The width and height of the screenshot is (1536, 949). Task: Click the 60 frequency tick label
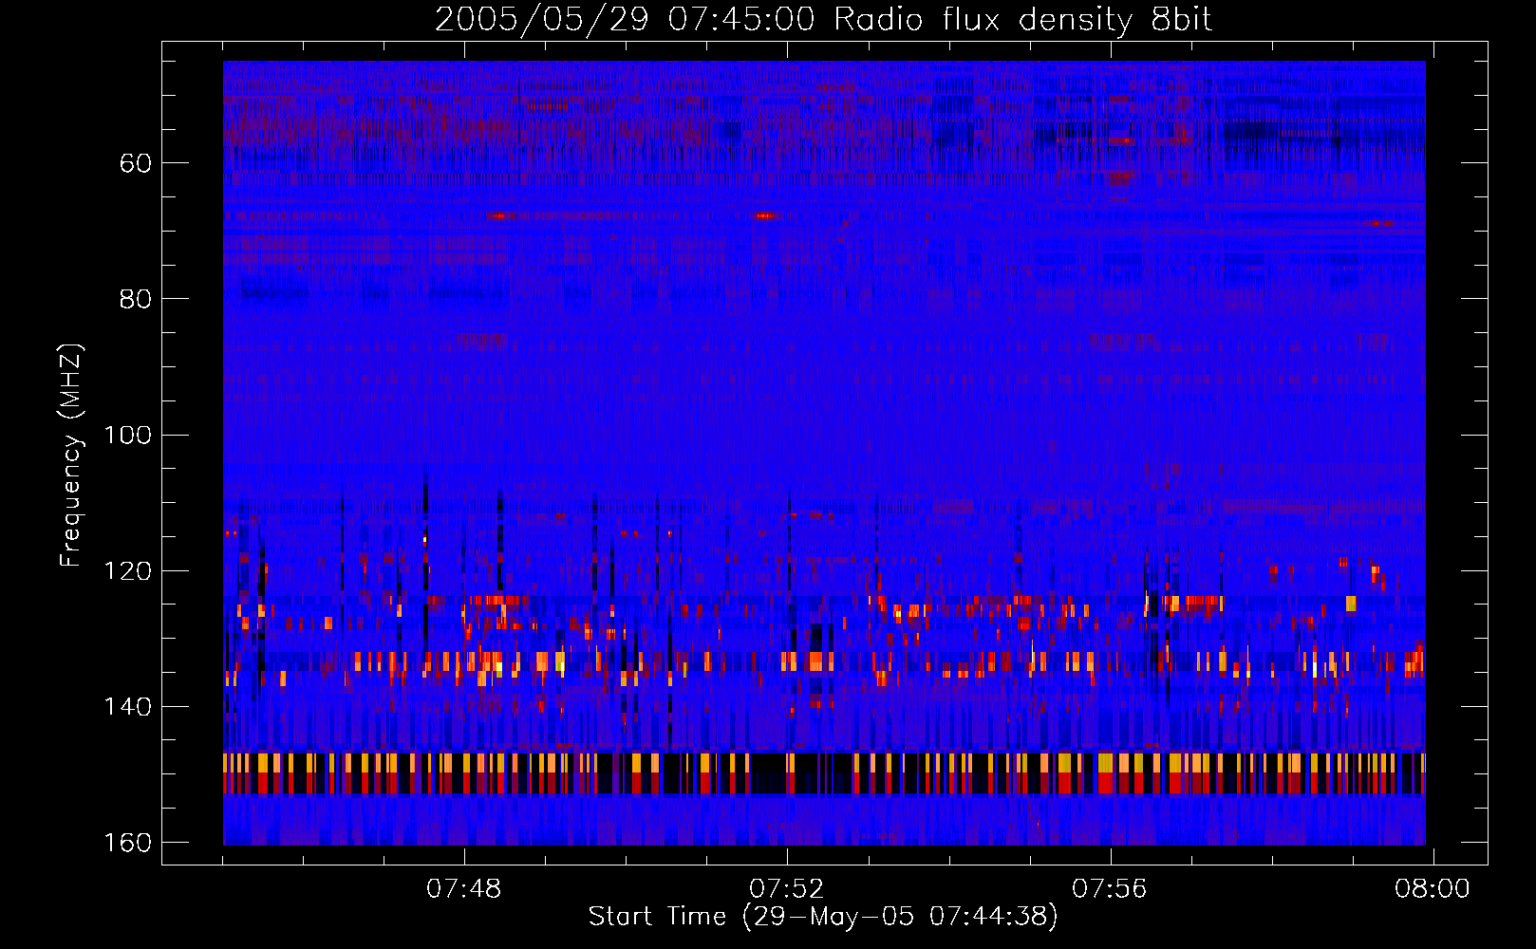point(136,163)
